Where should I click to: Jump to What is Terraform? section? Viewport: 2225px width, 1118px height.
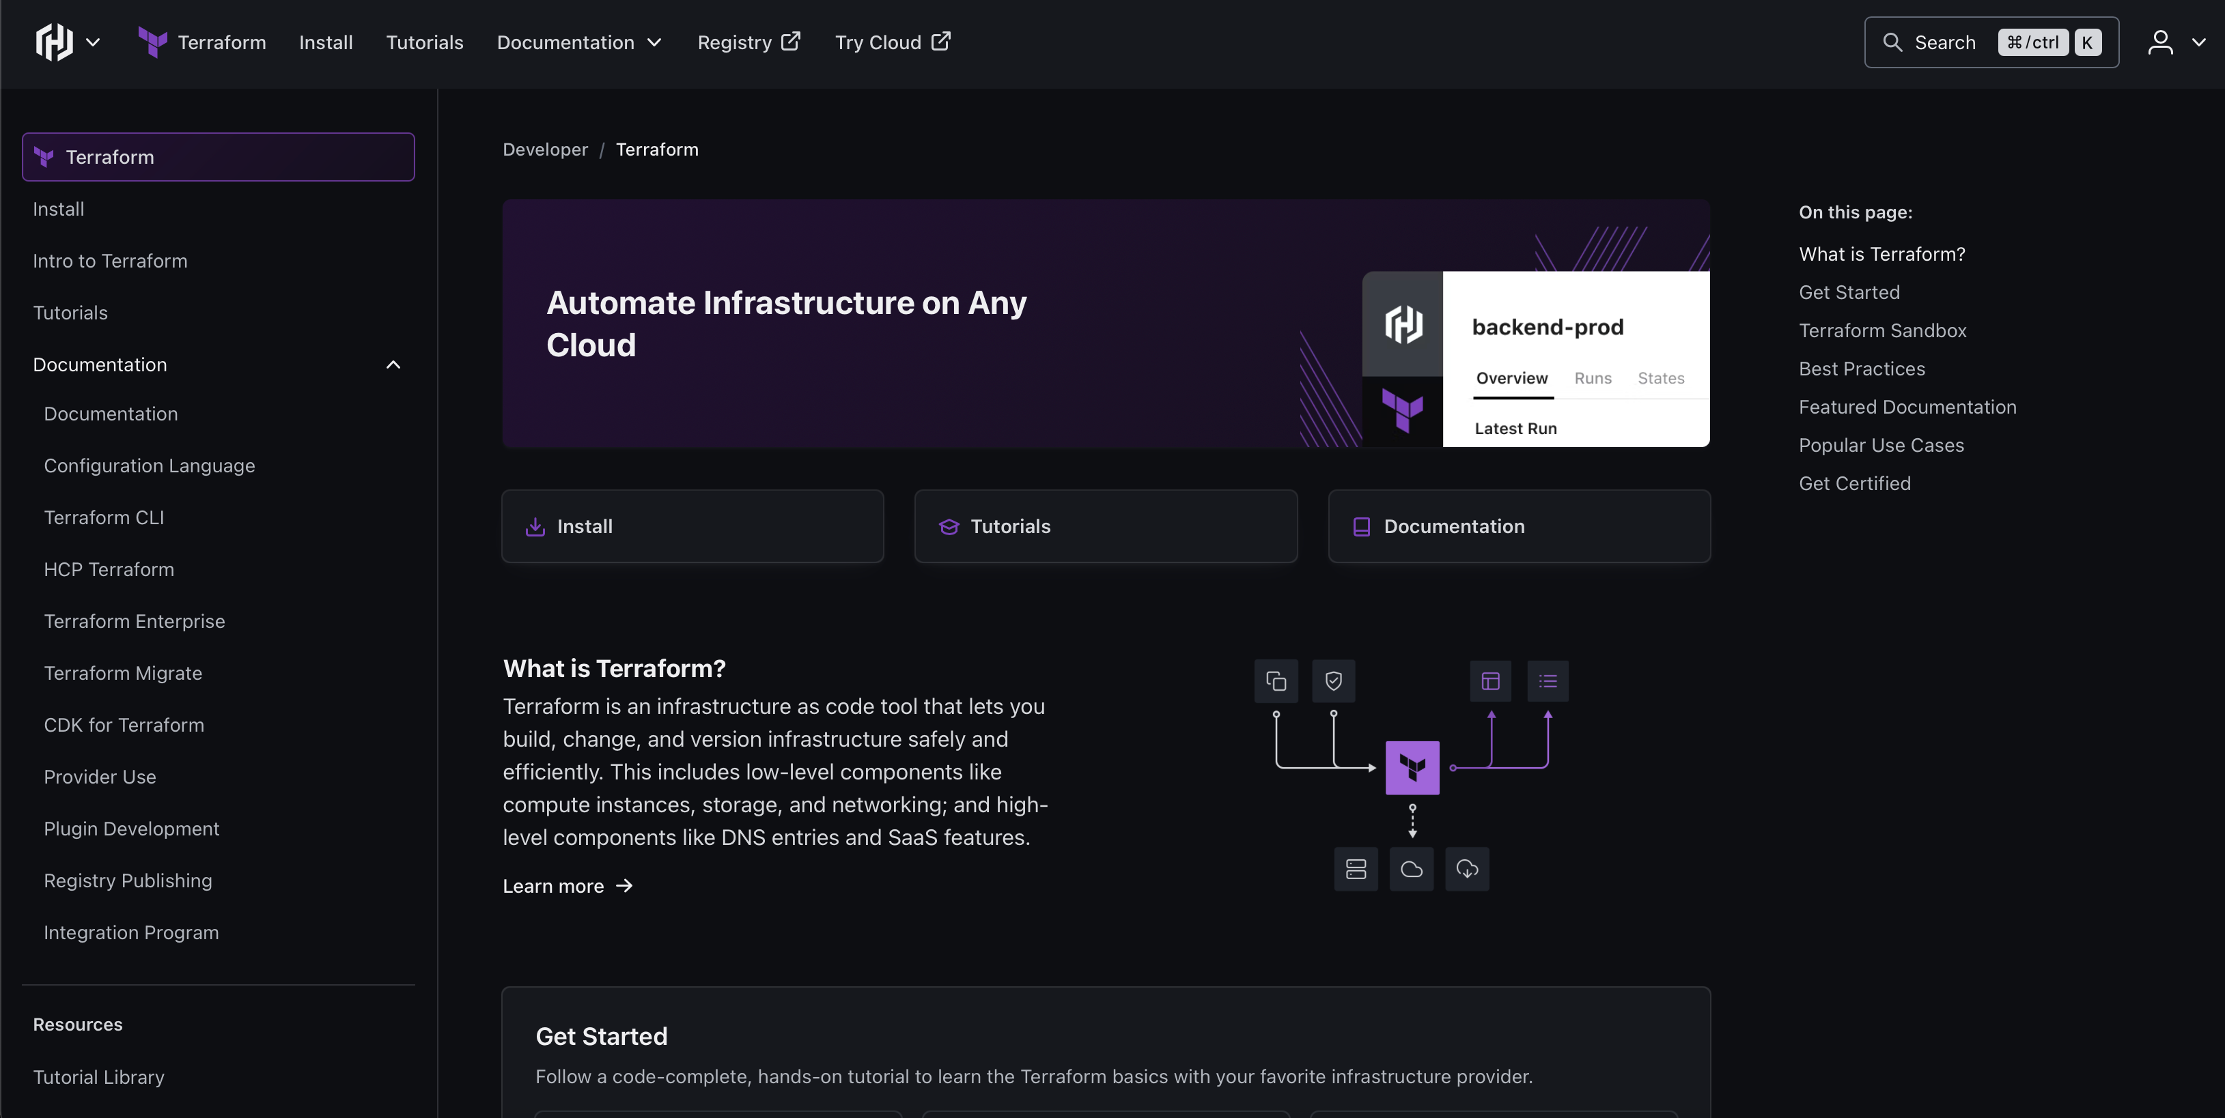pos(1881,254)
